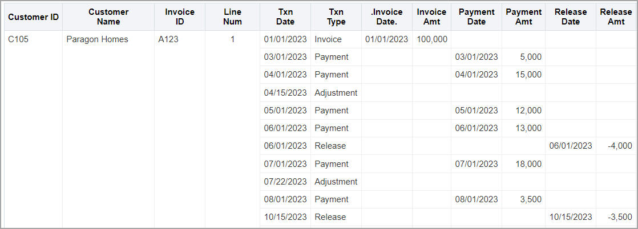Select the Release Amt column header
The image size is (638, 229).
616,17
